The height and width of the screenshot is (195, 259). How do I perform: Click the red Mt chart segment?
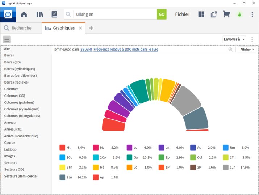pyautogui.click(x=114, y=124)
